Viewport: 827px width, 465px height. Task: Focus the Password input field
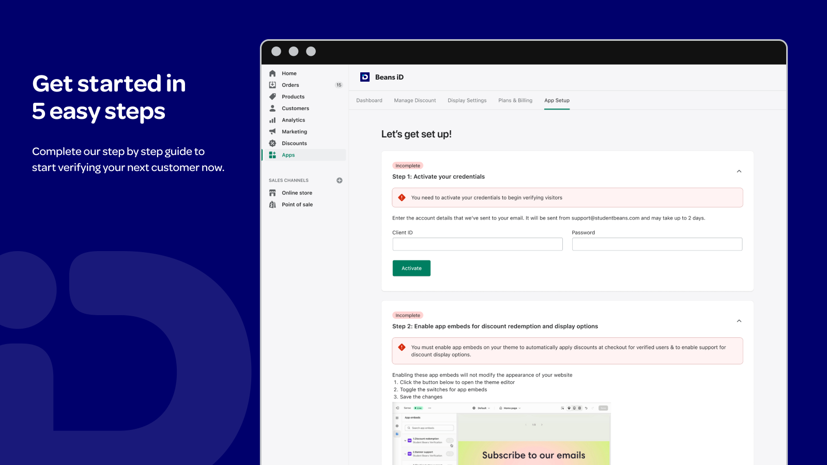pos(657,244)
